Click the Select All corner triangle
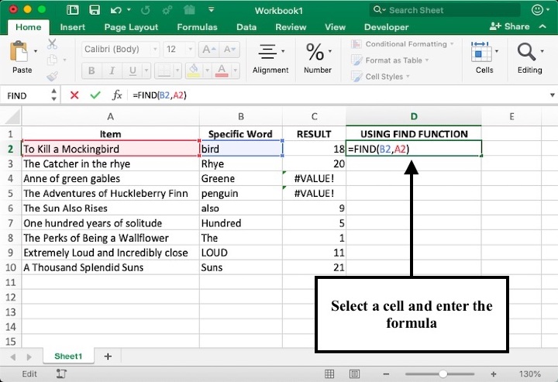This screenshot has height=382, width=558. click(12, 116)
